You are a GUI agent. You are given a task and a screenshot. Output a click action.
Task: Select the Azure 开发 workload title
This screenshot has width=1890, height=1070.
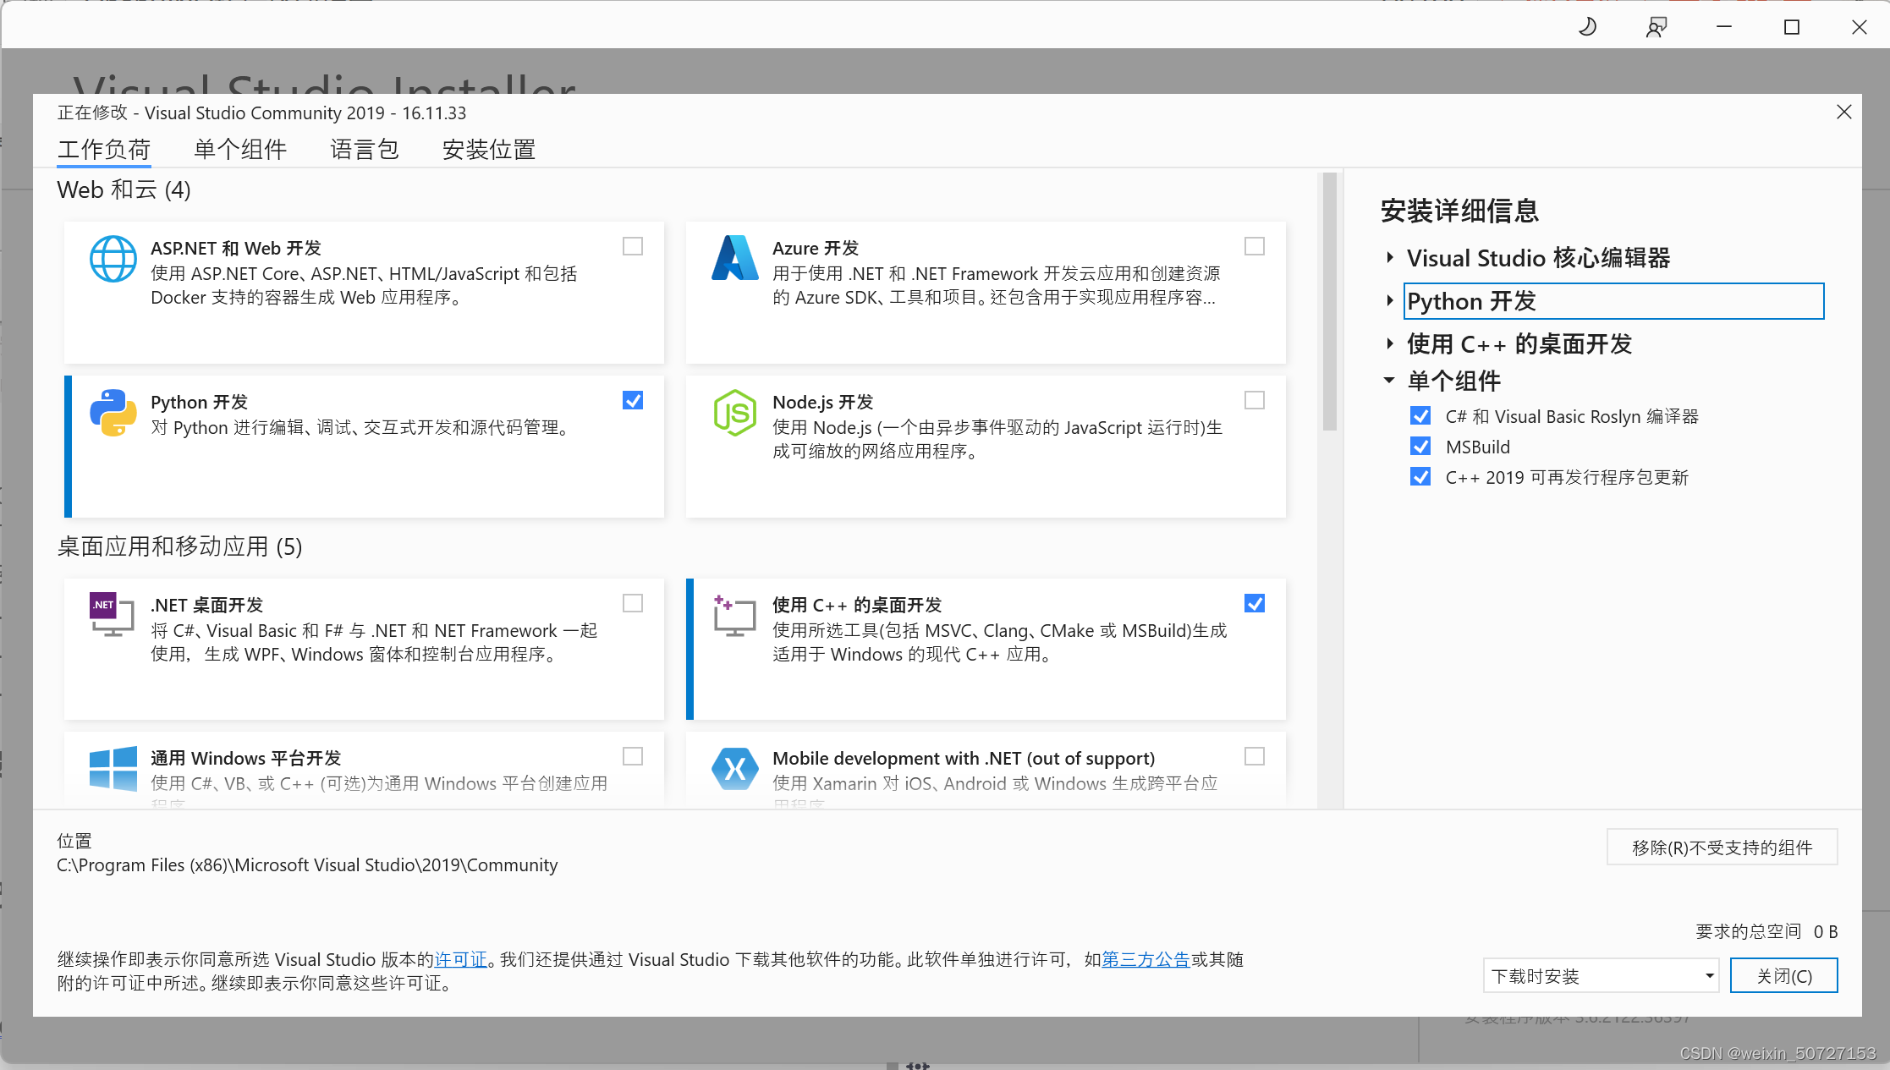(x=816, y=248)
